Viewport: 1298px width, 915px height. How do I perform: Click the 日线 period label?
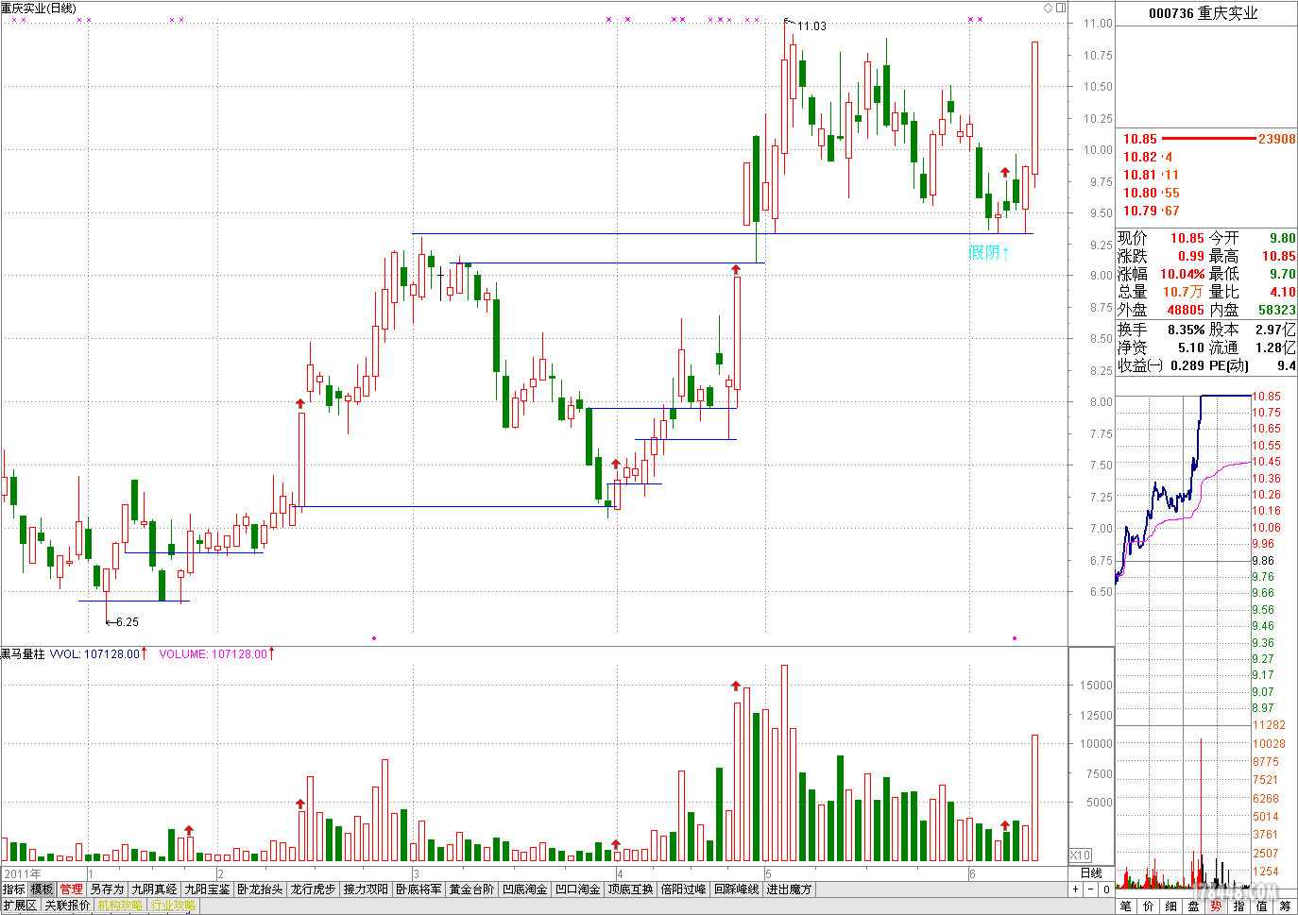1091,873
